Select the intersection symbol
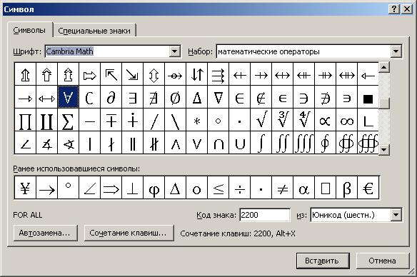The width and height of the screenshot is (417, 277). click(x=218, y=143)
